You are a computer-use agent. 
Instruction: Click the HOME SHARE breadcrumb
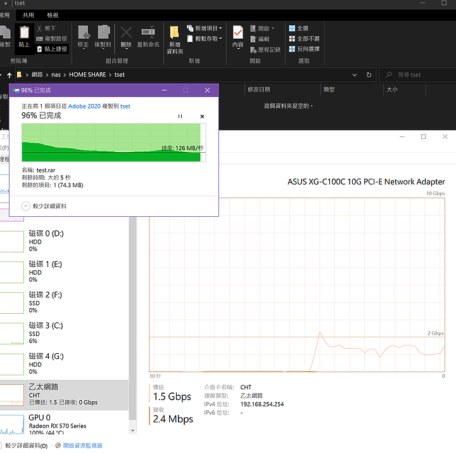[x=87, y=75]
